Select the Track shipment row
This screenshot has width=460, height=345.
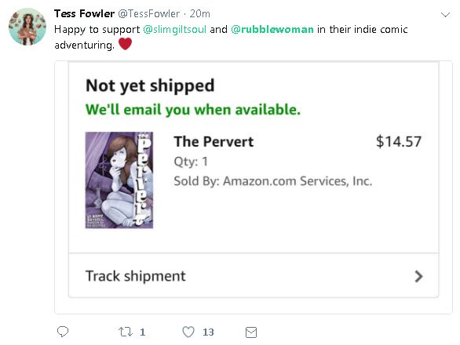coord(254,276)
